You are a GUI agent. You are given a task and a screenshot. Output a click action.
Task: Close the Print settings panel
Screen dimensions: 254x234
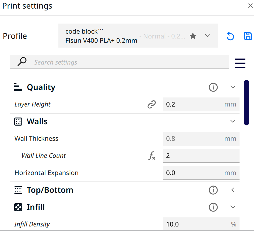[x=250, y=6]
